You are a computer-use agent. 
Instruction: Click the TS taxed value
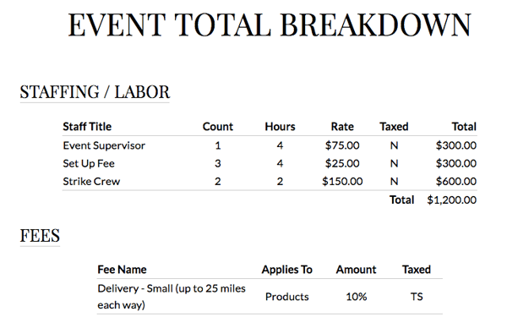[417, 297]
